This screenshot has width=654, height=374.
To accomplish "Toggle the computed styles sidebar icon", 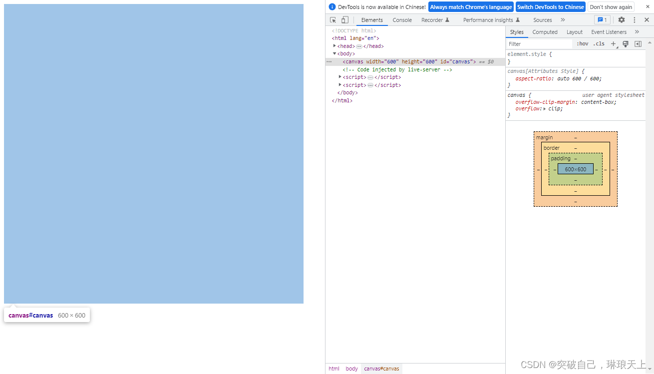I will click(638, 44).
